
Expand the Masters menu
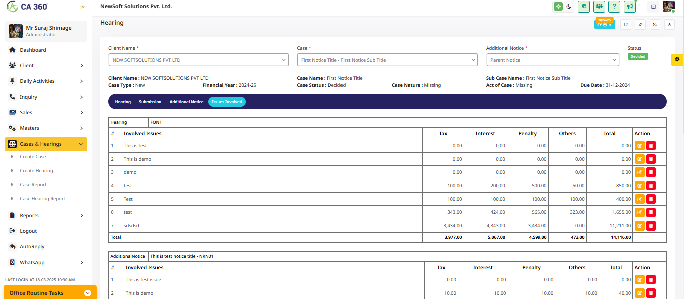pyautogui.click(x=46, y=128)
